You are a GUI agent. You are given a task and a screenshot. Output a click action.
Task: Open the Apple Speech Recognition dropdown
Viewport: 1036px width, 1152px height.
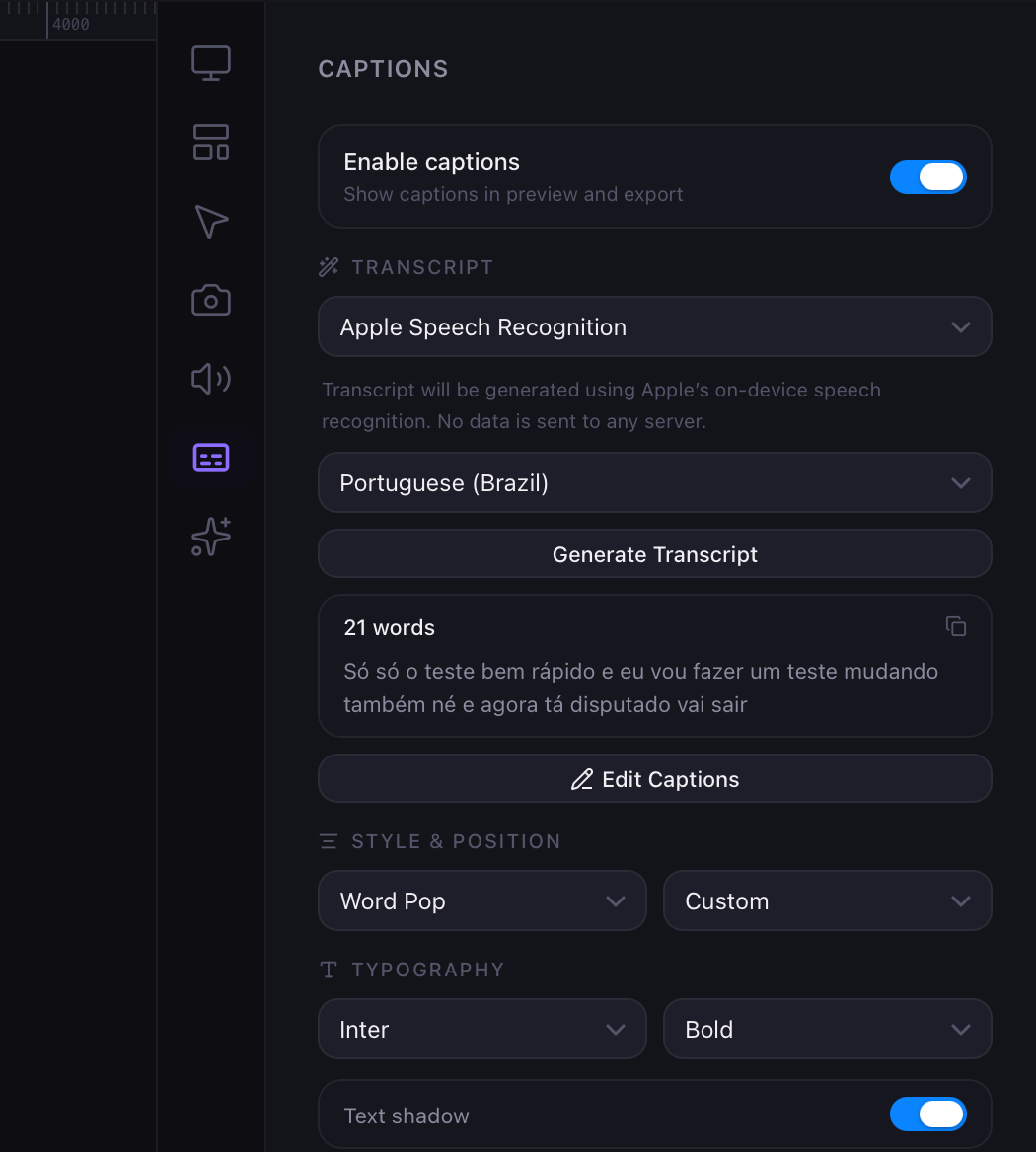pos(654,327)
